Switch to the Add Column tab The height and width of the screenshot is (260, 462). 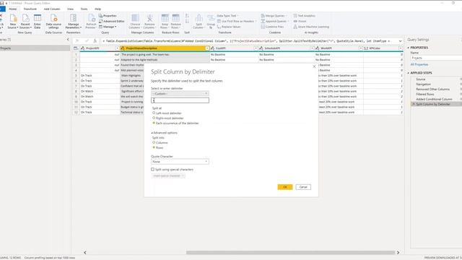[x=52, y=9]
